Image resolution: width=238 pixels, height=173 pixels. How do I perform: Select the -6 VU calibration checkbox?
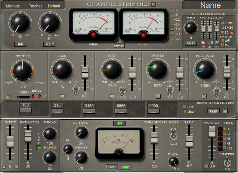(x=172, y=10)
